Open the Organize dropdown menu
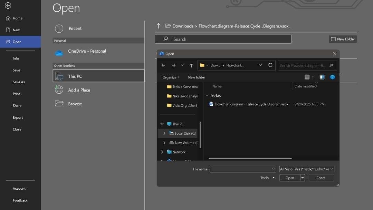Image resolution: width=373 pixels, height=210 pixels. [x=171, y=77]
